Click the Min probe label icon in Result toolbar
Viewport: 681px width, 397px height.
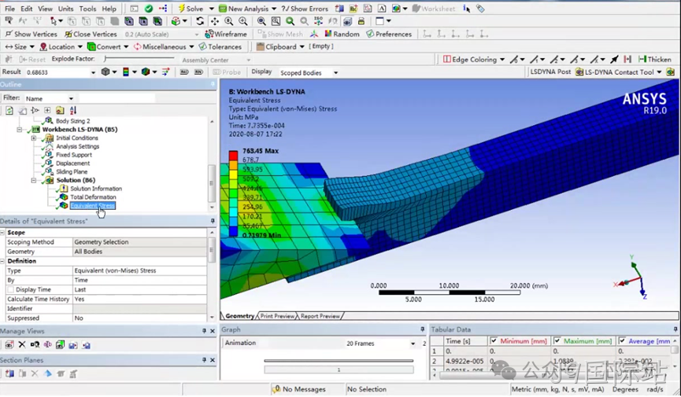point(199,72)
